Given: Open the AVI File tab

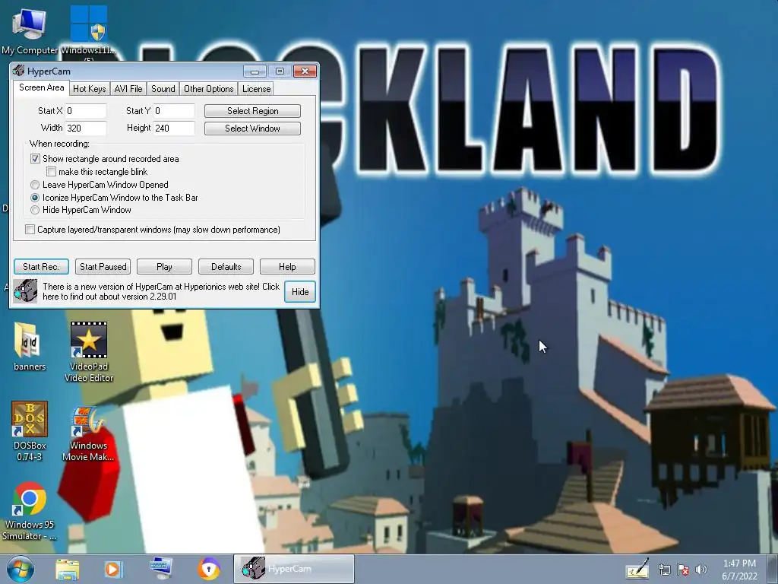Looking at the screenshot, I should [x=128, y=89].
